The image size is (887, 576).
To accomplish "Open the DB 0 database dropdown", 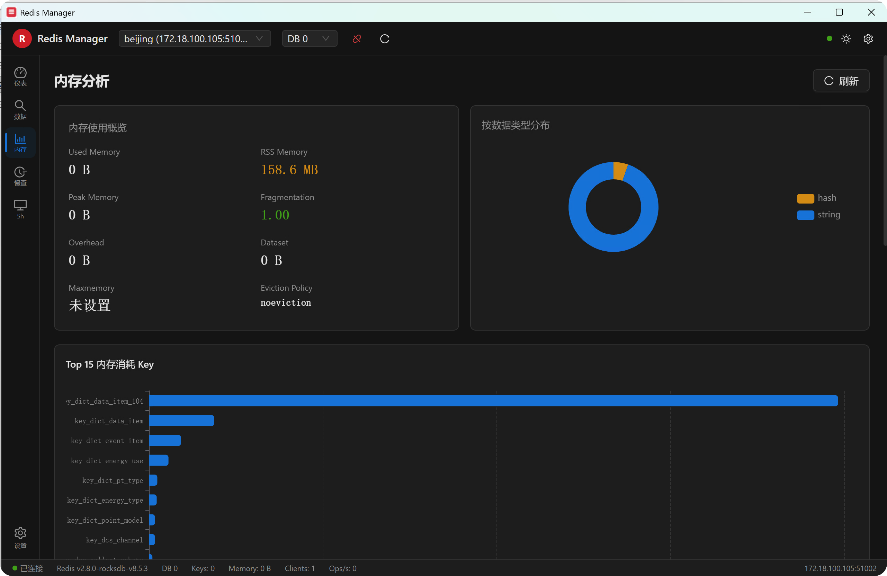I will tap(309, 39).
